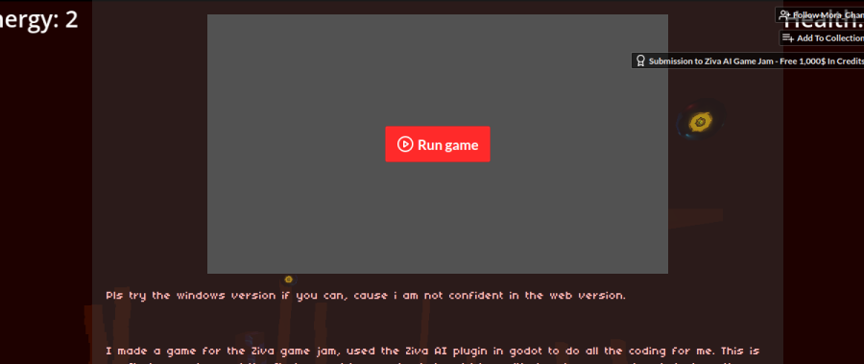Click the award ribbon icon beside Submission

point(640,61)
